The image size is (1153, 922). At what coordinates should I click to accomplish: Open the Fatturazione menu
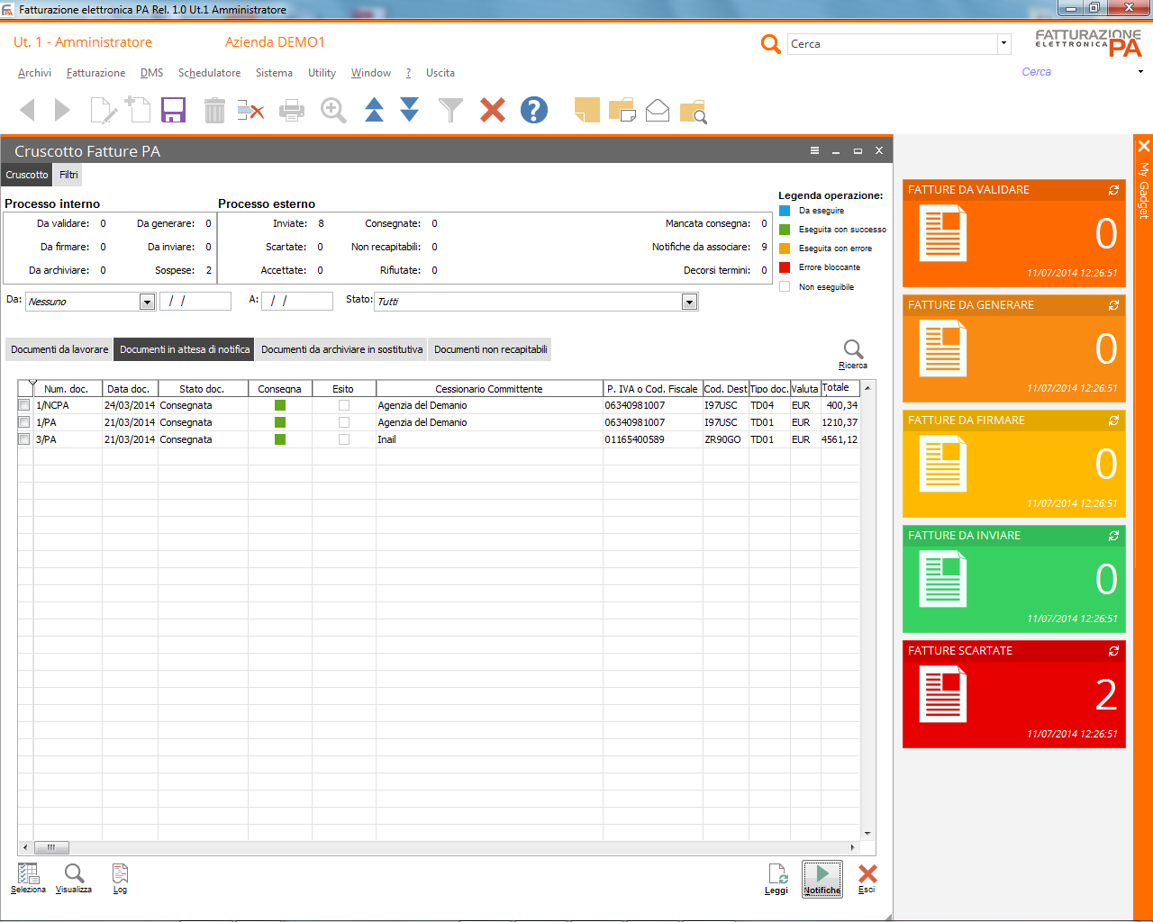point(95,73)
